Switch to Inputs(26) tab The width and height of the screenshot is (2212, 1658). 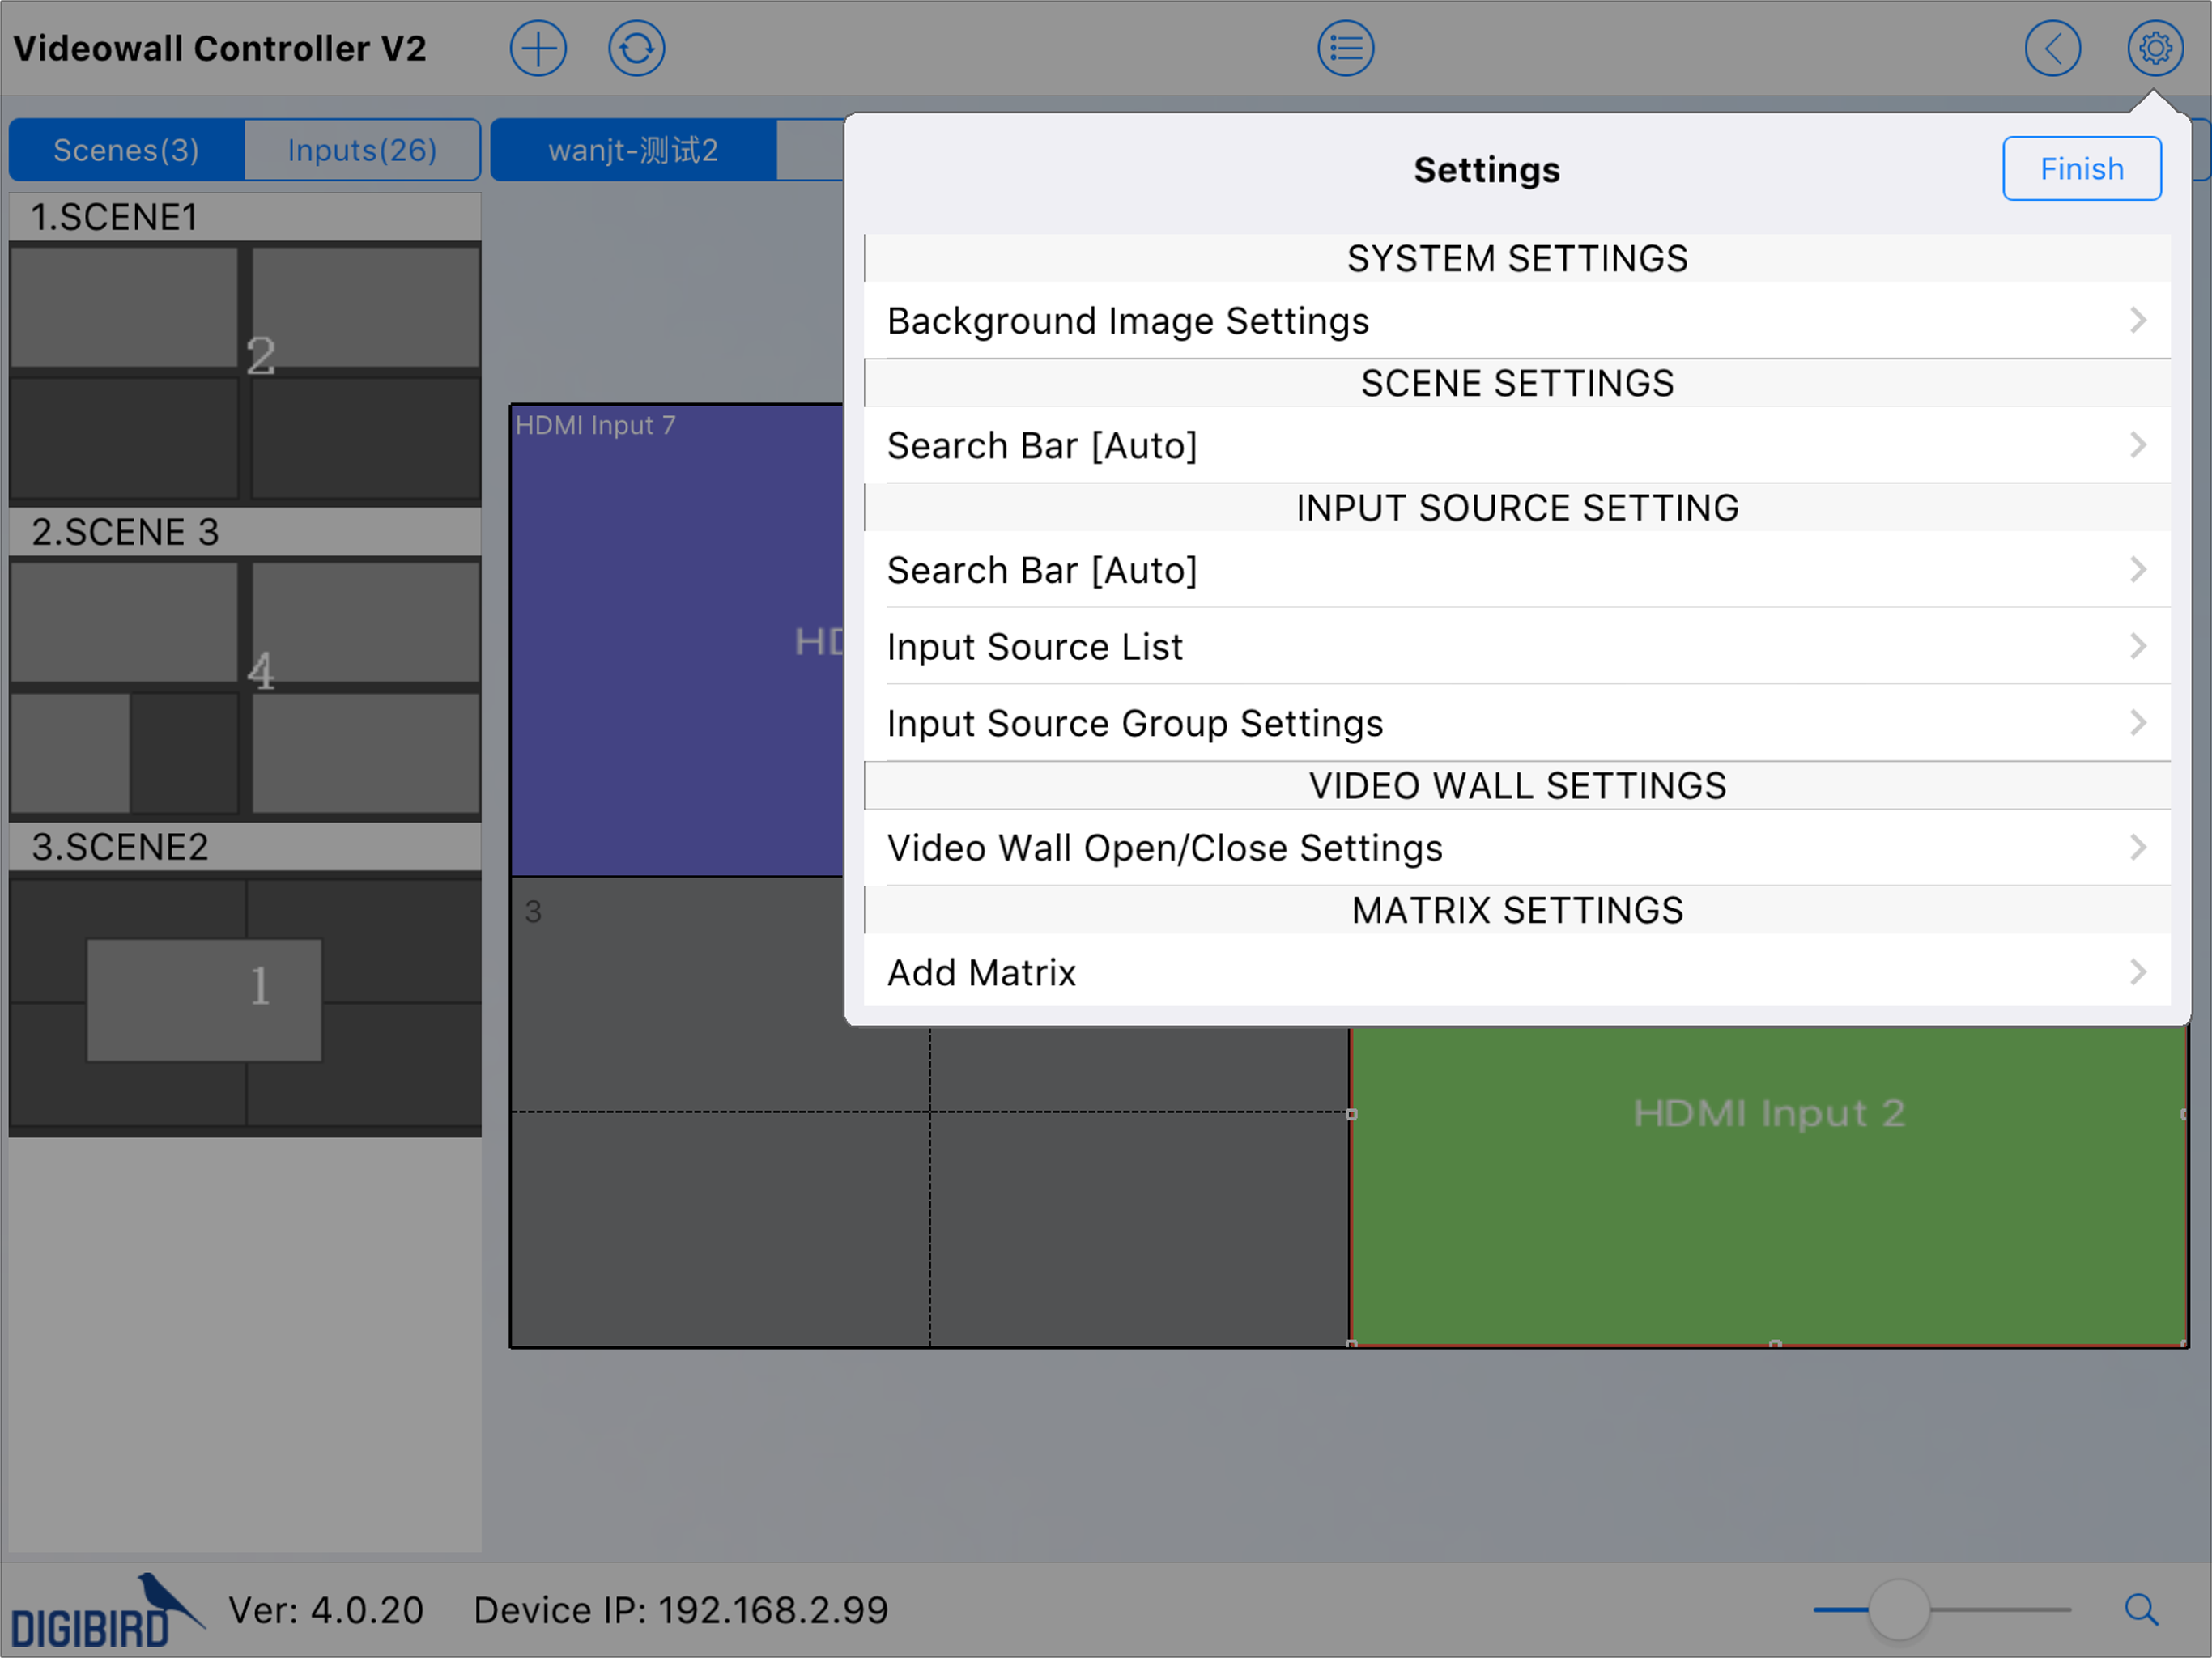(x=362, y=150)
